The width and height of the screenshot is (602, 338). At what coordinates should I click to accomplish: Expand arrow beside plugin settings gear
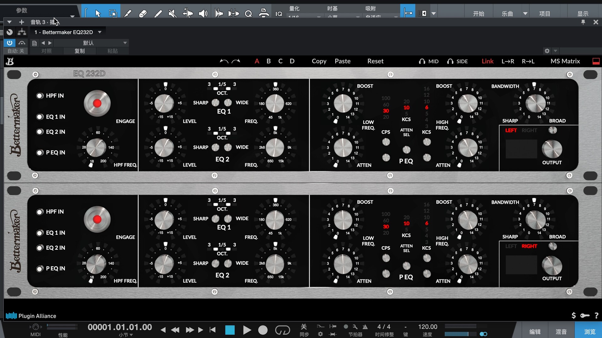(x=555, y=51)
